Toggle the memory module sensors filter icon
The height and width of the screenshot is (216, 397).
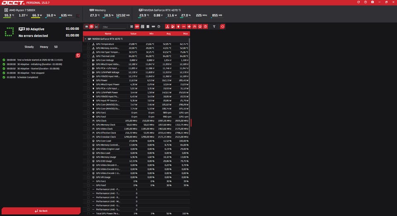pos(153,26)
